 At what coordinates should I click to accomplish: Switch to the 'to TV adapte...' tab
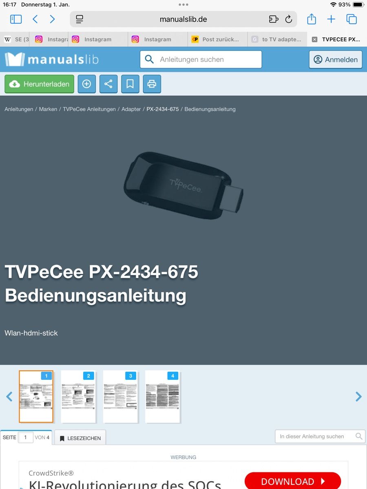(x=277, y=40)
